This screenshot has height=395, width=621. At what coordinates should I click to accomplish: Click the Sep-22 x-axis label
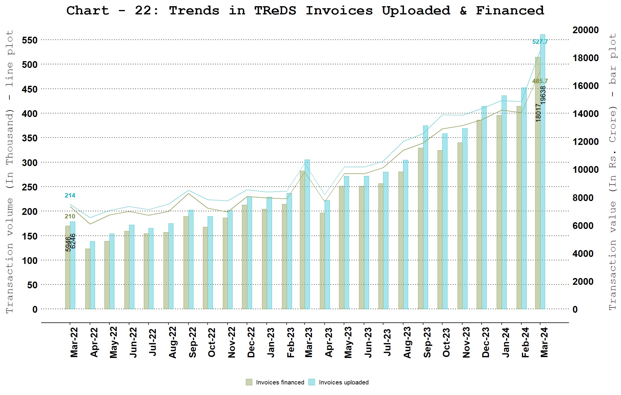click(192, 342)
